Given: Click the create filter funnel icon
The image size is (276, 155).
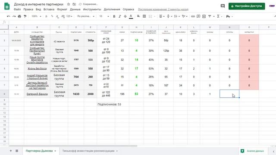Looking at the screenshot, I should click(x=210, y=16).
